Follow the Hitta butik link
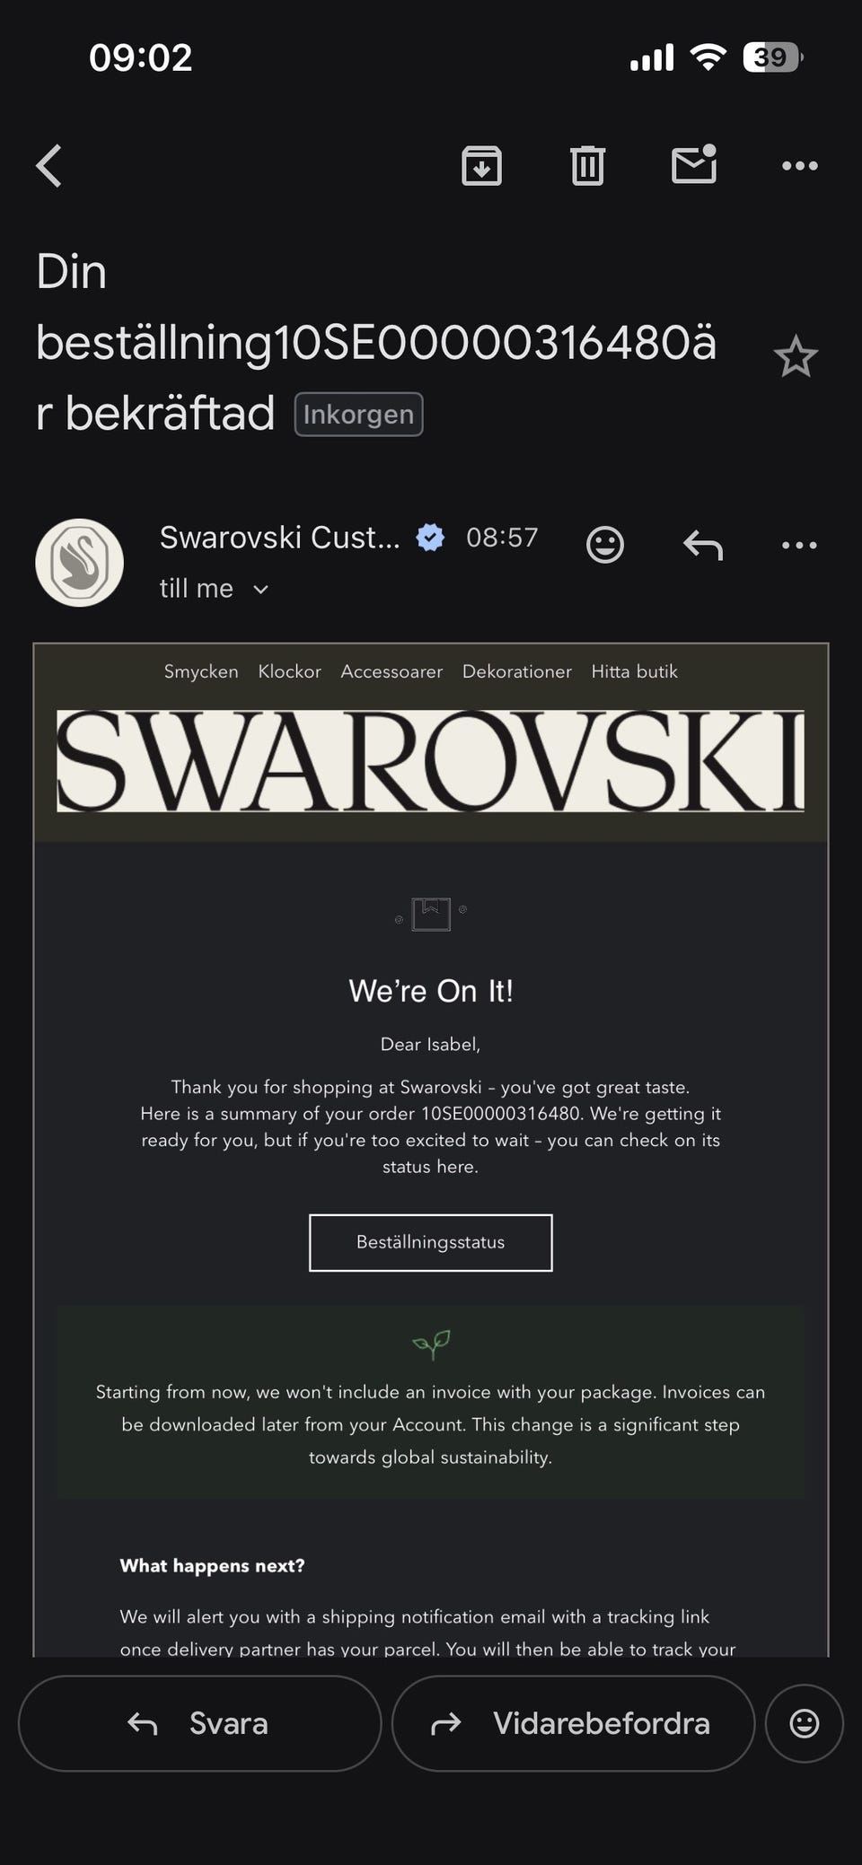 (634, 671)
